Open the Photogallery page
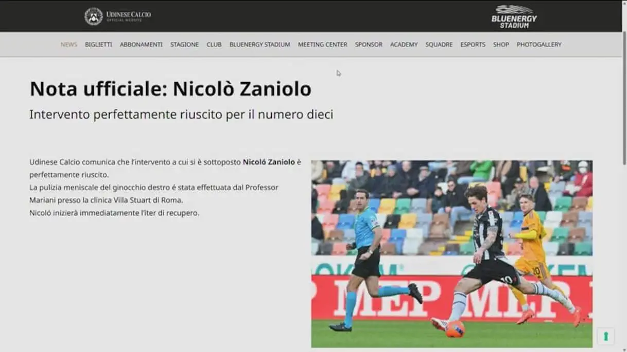Viewport: 627px width, 352px height. (x=539, y=45)
